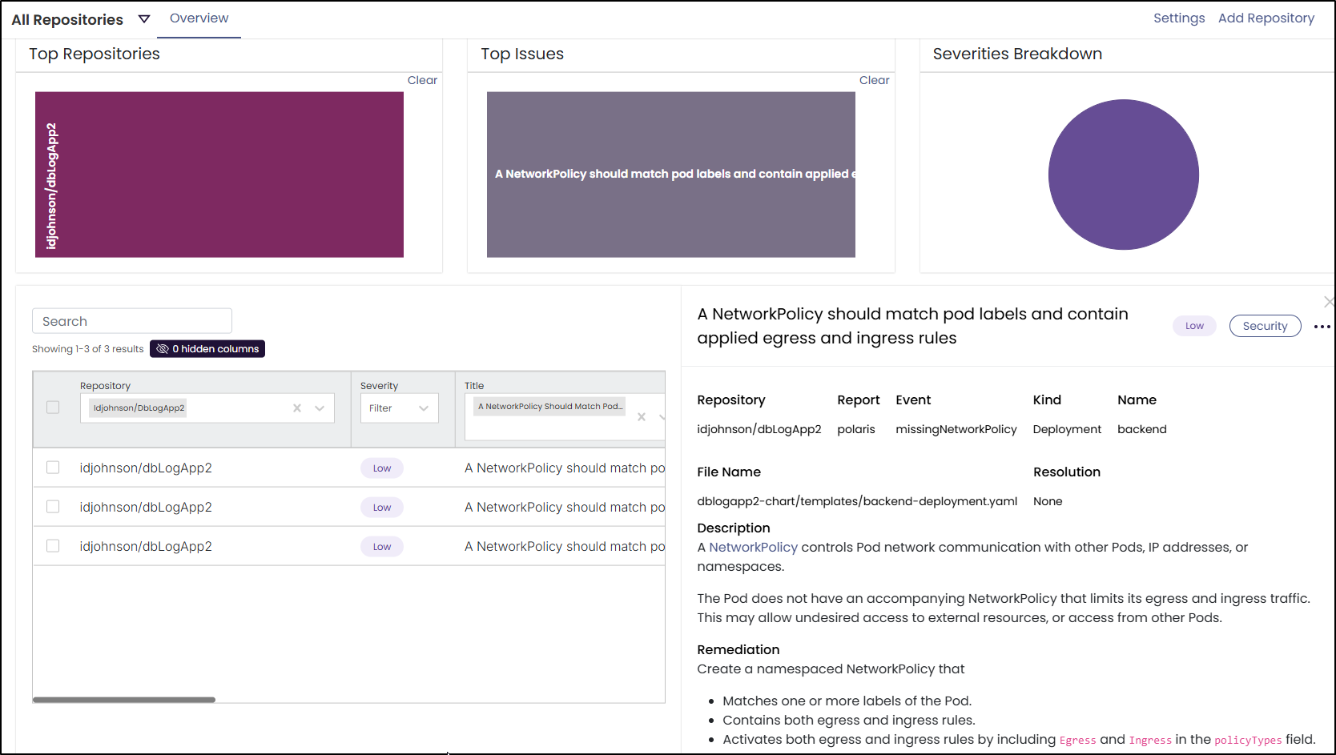This screenshot has height=755, width=1336.
Task: Clear the Repository filter with X icon
Action: click(x=297, y=408)
